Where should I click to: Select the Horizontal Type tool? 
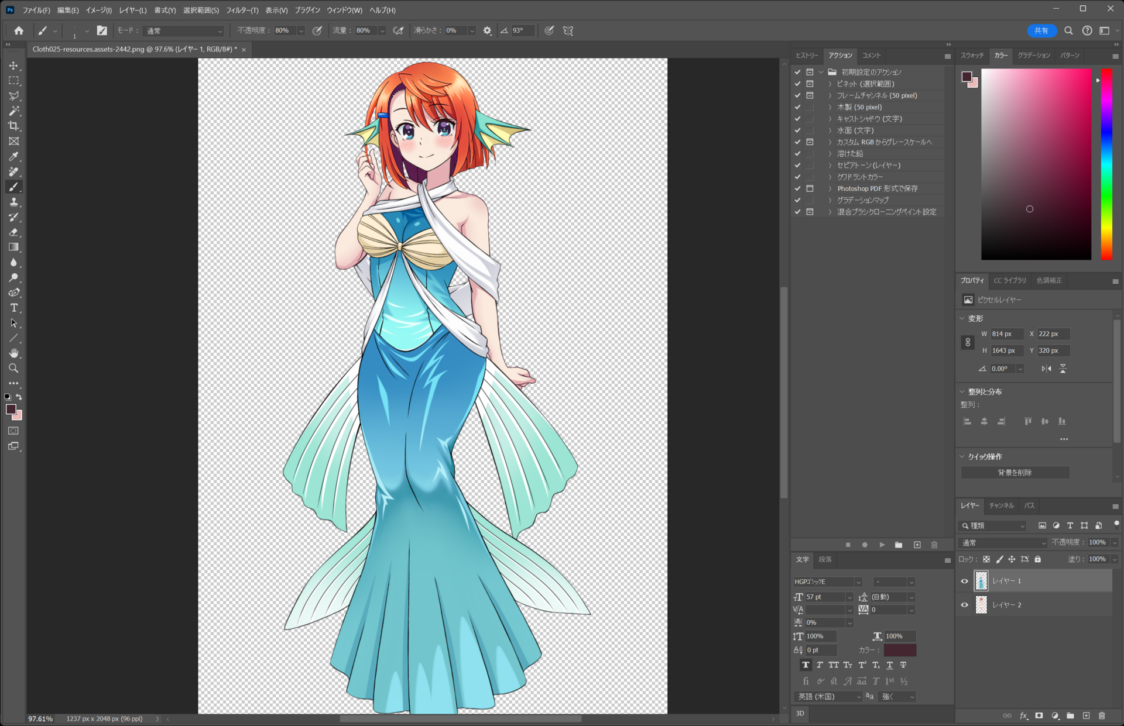[x=13, y=308]
